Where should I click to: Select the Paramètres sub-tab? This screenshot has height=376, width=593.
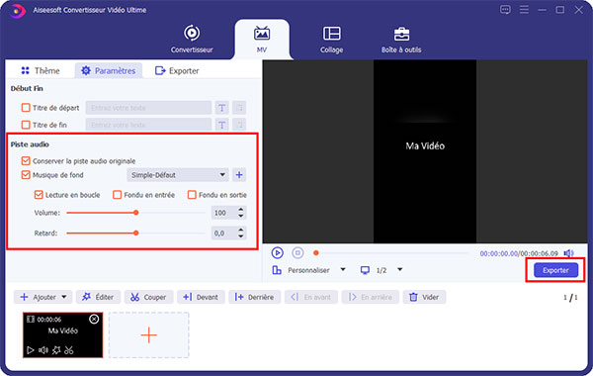click(109, 70)
